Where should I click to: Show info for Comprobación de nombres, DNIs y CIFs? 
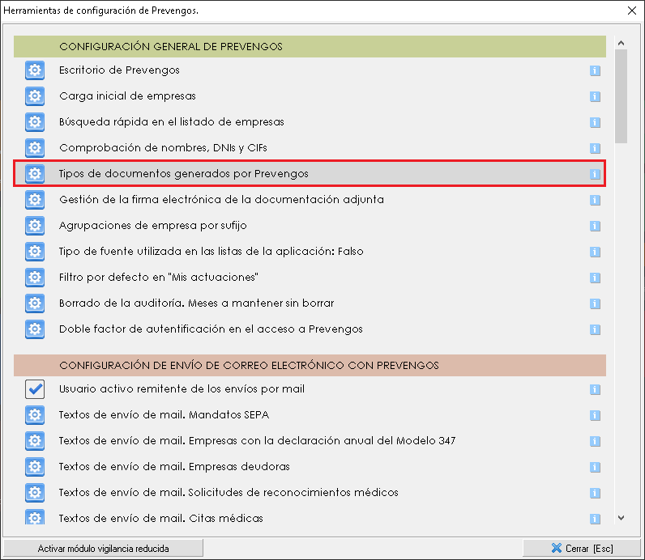[x=595, y=148]
